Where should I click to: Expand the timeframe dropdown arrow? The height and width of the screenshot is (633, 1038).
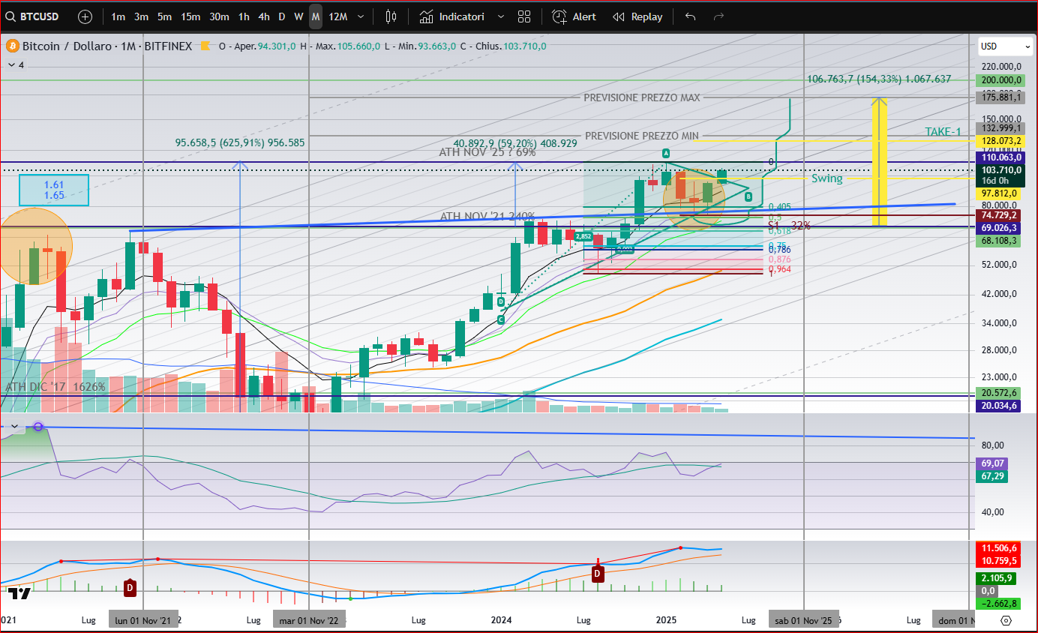(362, 16)
